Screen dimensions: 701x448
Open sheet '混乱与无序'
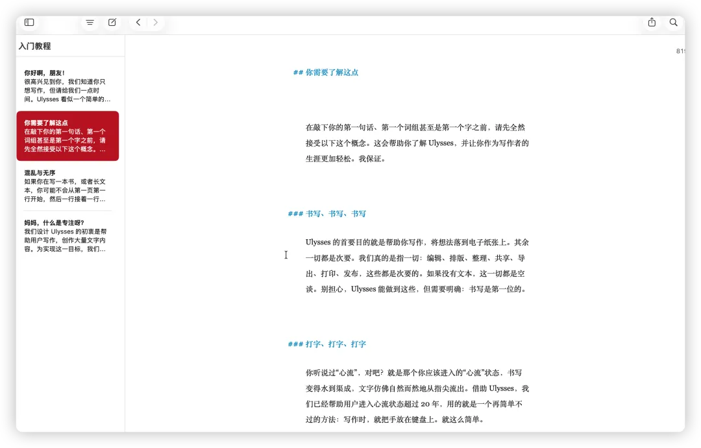[x=68, y=186]
